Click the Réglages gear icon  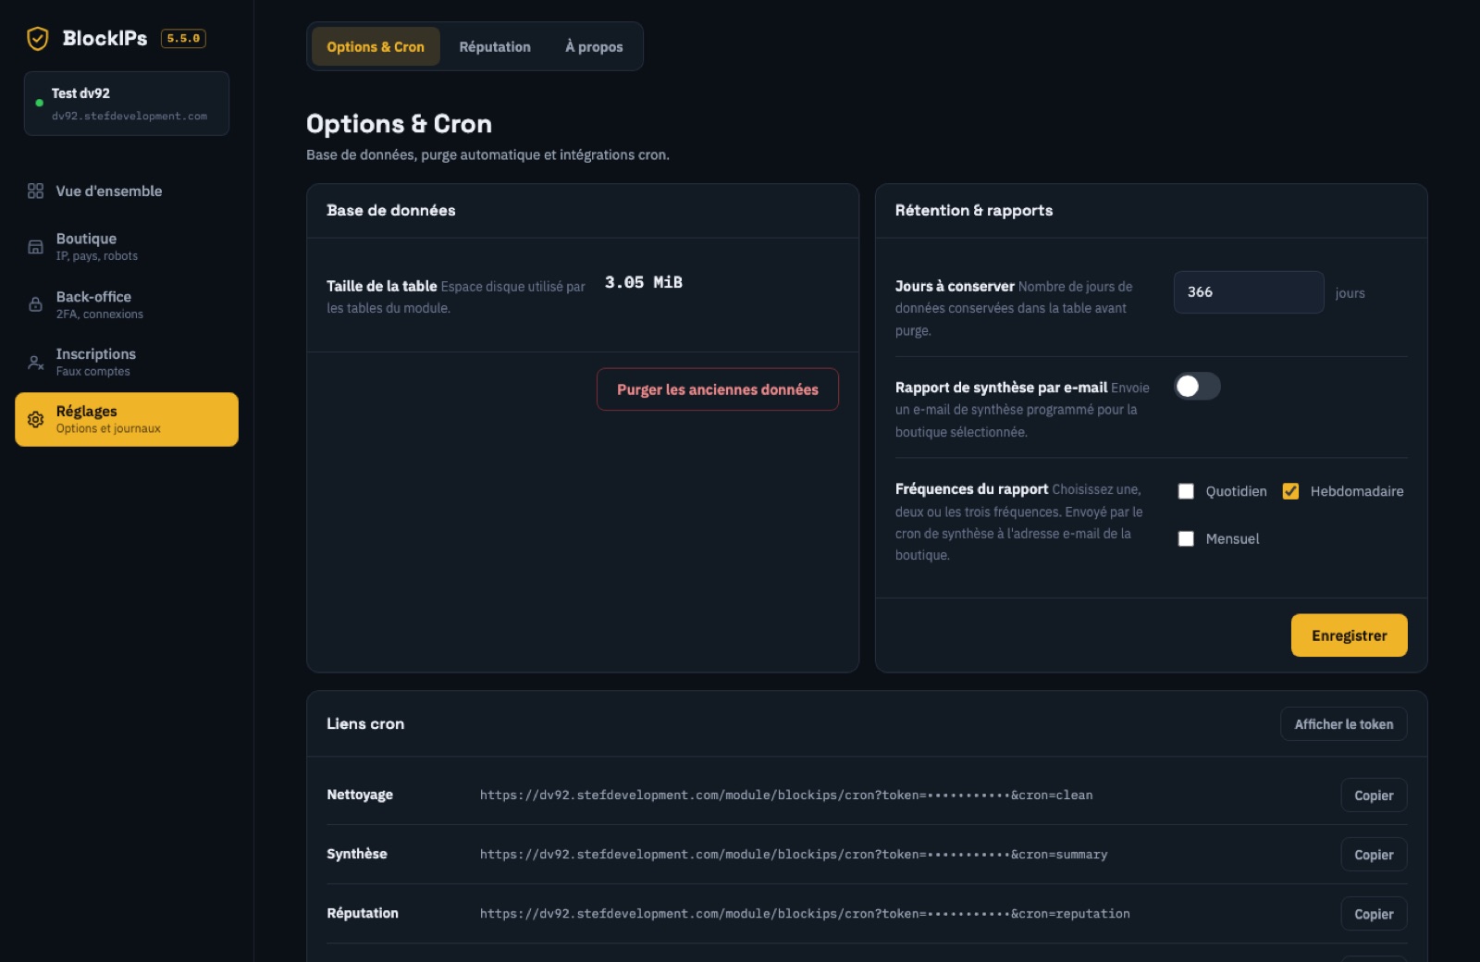click(x=35, y=419)
